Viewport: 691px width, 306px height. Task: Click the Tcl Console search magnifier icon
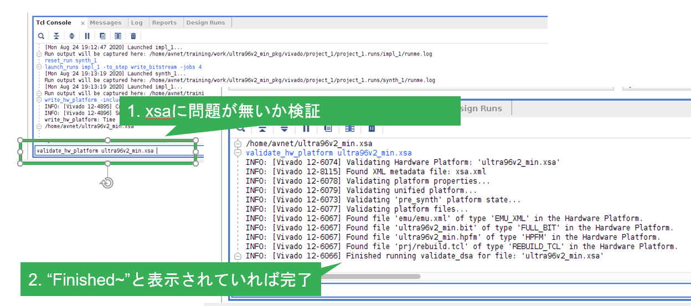(41, 36)
